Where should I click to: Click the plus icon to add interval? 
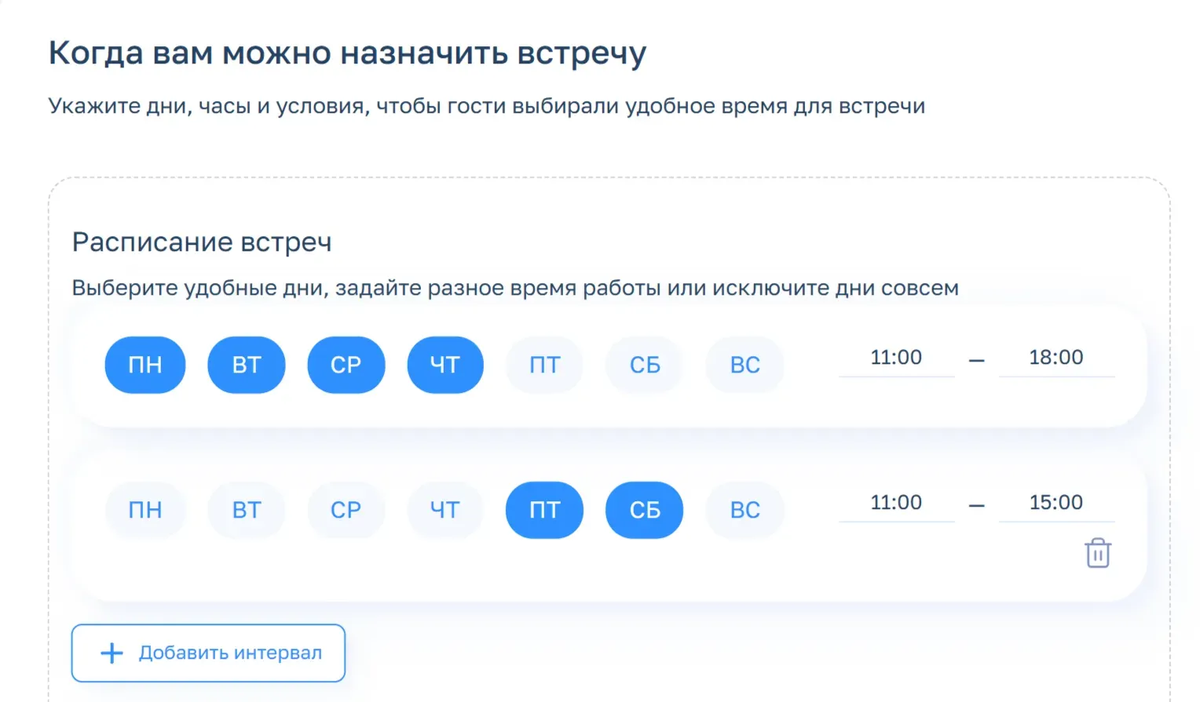click(112, 653)
